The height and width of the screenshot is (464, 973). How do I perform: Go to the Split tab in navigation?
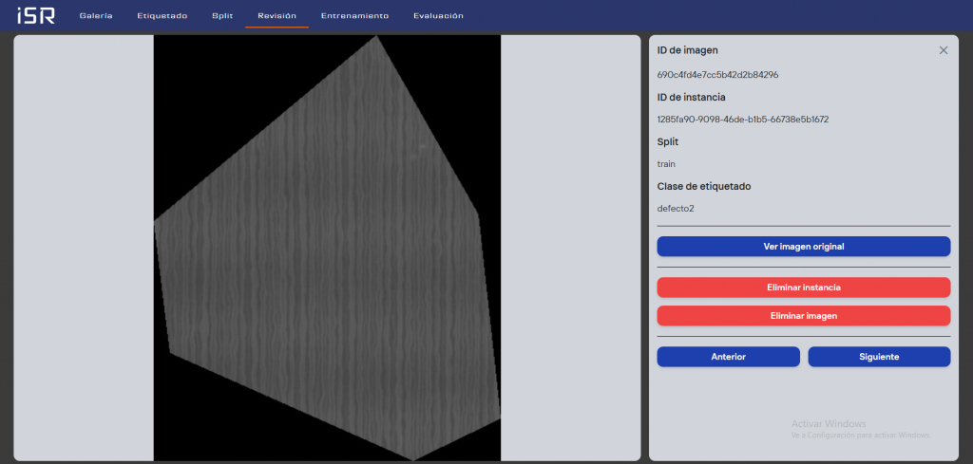(222, 16)
